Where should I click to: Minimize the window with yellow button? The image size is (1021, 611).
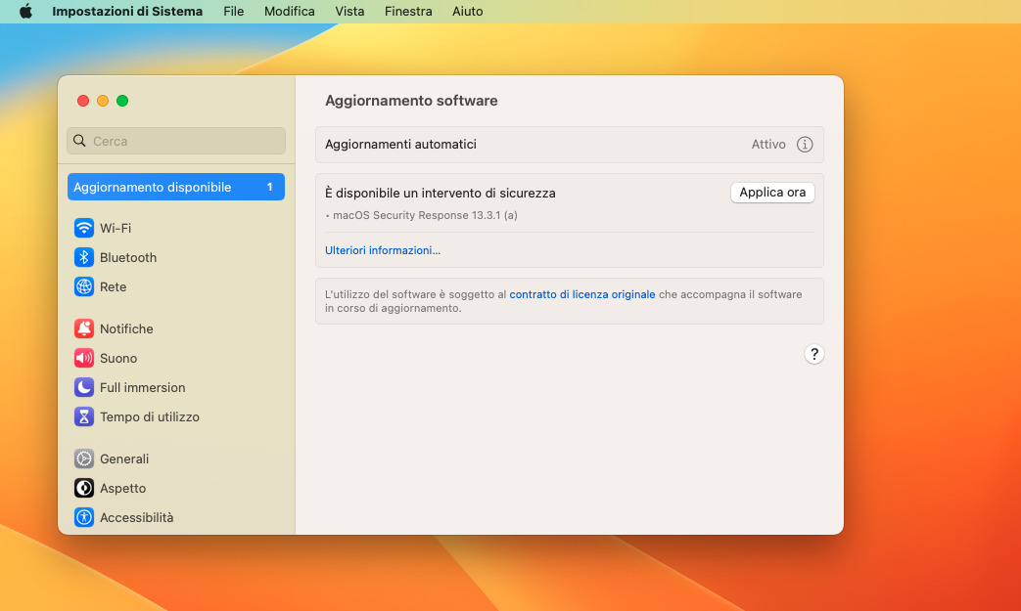(x=102, y=101)
